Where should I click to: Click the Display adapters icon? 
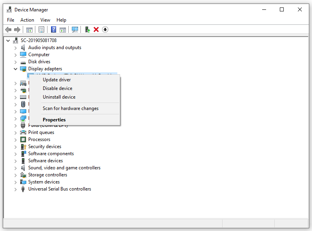pyautogui.click(x=23, y=69)
